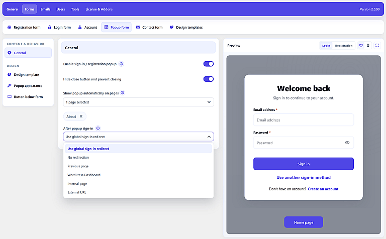Choose Use global sign-in redirect option
The height and width of the screenshot is (239, 386).
click(138, 149)
